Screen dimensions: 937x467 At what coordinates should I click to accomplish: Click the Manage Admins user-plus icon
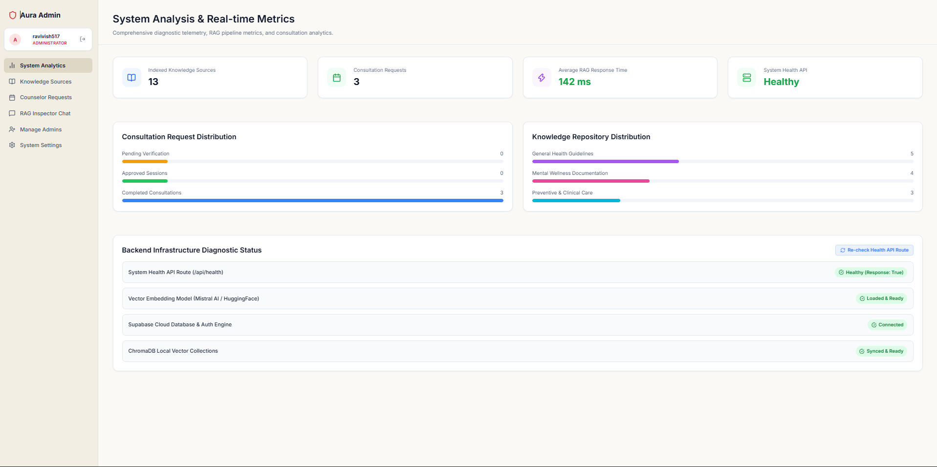[x=12, y=129]
